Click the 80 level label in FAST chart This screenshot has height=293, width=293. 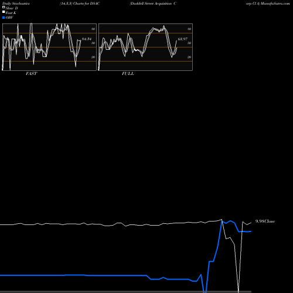click(x=93, y=29)
